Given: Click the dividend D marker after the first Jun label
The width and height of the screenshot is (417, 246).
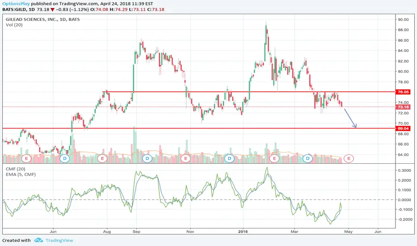Looking at the screenshot, I should [64, 158].
